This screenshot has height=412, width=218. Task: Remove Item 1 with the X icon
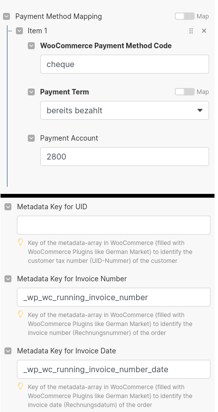coord(204,31)
